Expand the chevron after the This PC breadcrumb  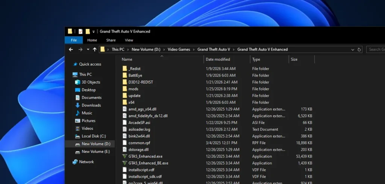pyautogui.click(x=128, y=49)
